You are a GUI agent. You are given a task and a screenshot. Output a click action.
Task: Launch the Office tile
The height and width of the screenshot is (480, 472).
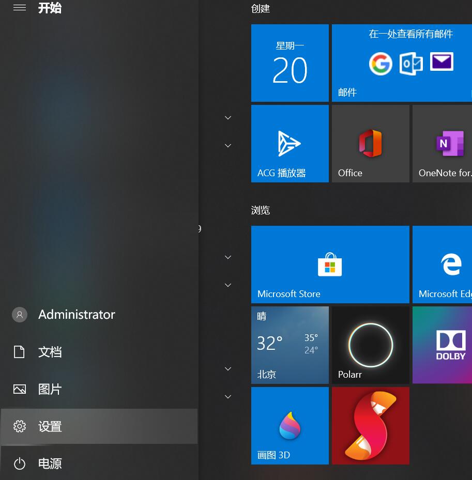[371, 144]
